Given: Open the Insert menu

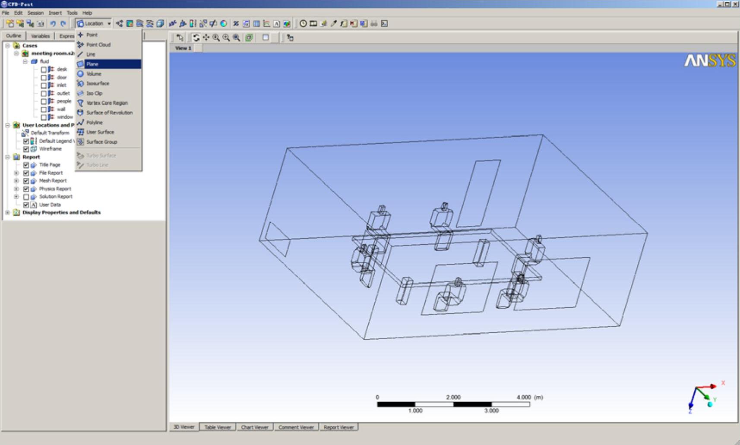Looking at the screenshot, I should coord(55,13).
